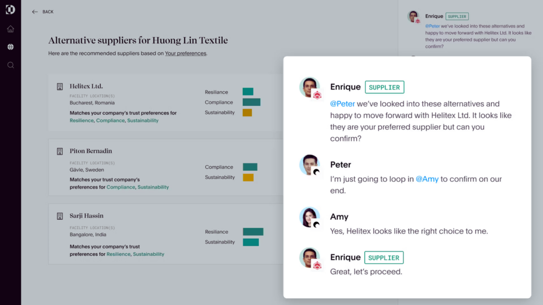Click the app logo in the sidebar
The height and width of the screenshot is (305, 543).
coord(11,10)
